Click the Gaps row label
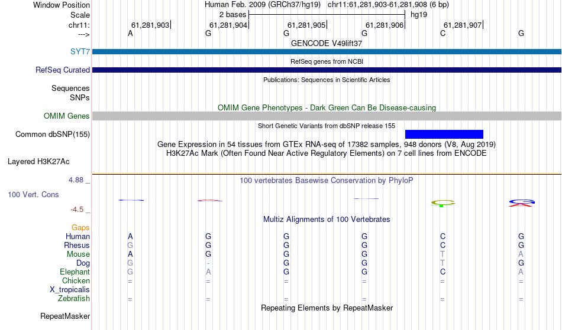This screenshot has height=330, width=562. pos(80,227)
